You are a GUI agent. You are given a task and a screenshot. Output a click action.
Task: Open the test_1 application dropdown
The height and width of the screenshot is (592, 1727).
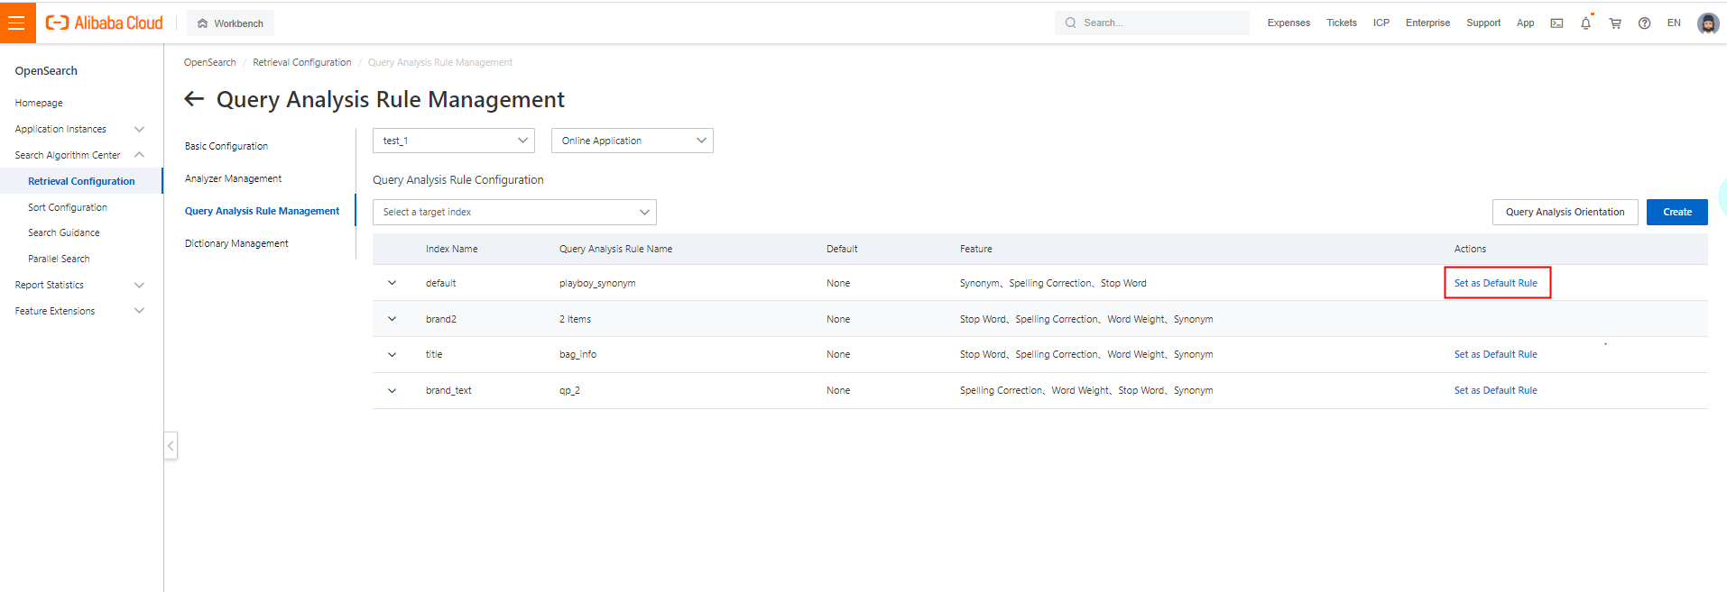pos(453,141)
